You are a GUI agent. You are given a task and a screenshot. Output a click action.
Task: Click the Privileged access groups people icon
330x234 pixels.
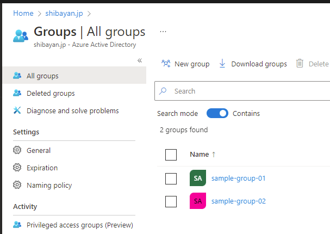pyautogui.click(x=17, y=225)
